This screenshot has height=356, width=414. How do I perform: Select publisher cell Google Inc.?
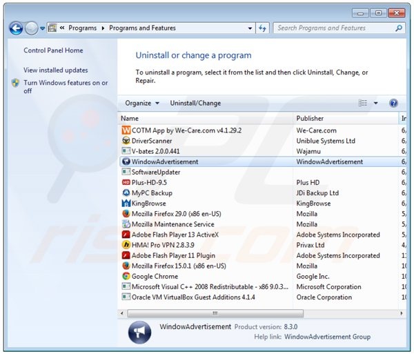313,277
